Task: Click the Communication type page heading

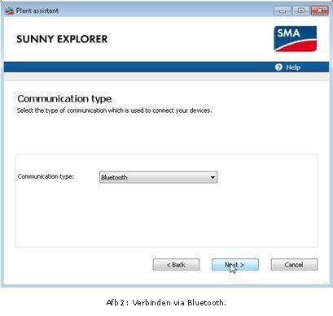Action: (x=64, y=99)
